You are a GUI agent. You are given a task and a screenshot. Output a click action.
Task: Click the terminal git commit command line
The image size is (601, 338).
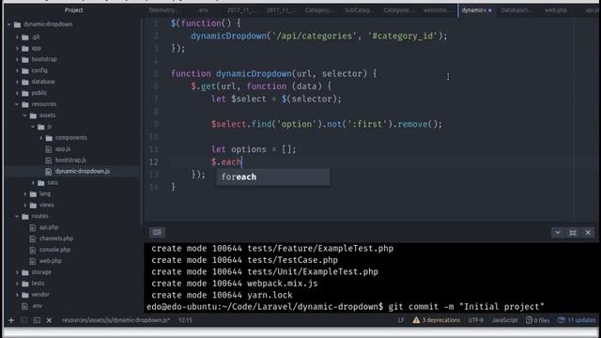click(346, 307)
